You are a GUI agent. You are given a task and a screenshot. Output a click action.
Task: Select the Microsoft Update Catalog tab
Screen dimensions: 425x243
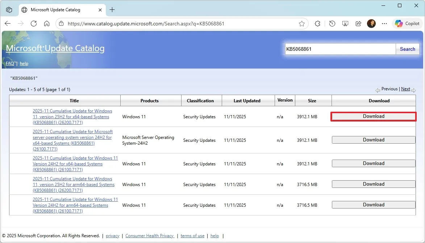[55, 10]
